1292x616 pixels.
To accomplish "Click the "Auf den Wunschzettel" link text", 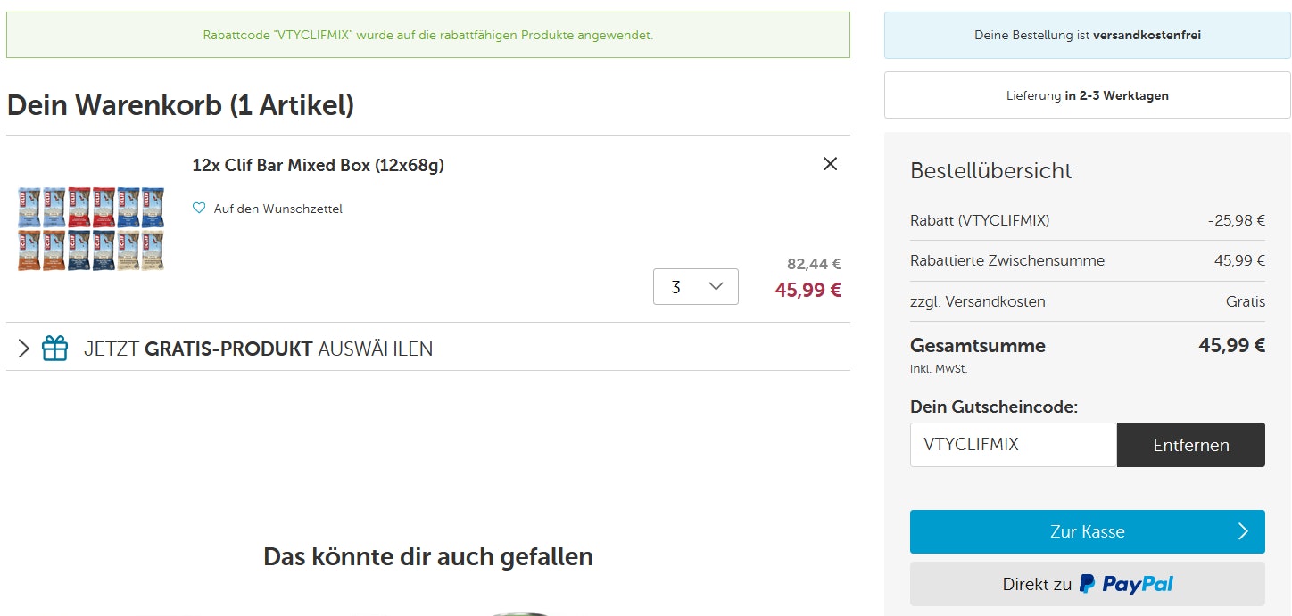I will (x=277, y=209).
